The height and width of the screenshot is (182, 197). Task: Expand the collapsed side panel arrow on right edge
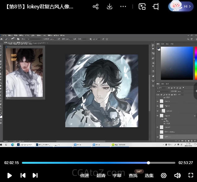tap(195, 91)
